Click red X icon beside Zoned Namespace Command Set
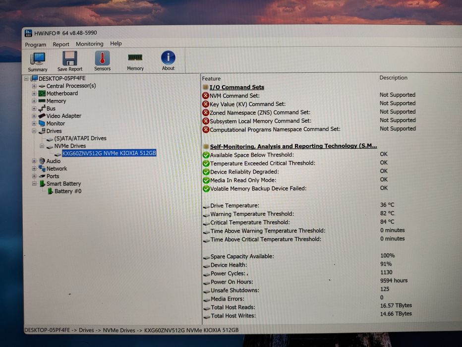The image size is (462, 347). 206,113
